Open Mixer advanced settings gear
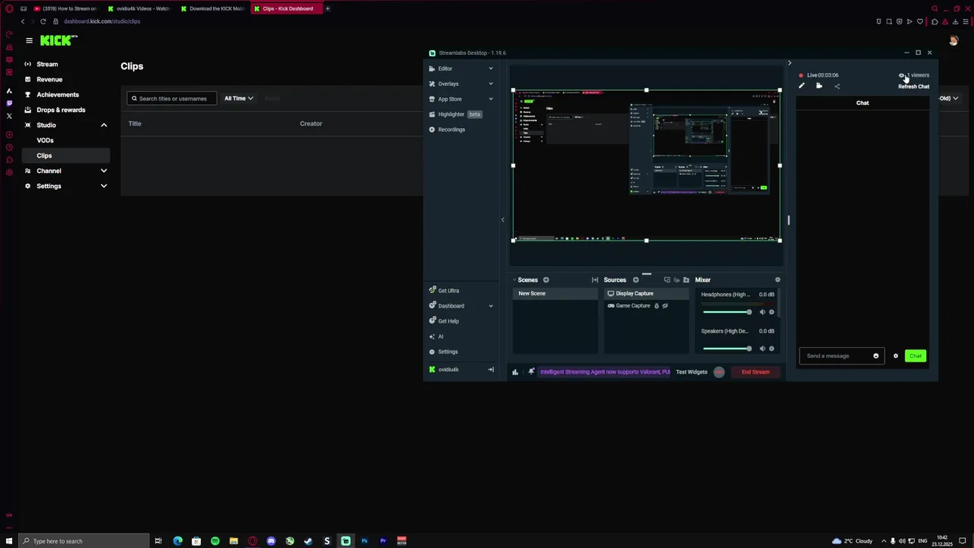 point(778,280)
